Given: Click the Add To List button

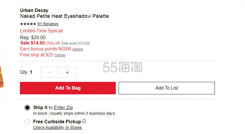Looking at the screenshot, I should pos(167,88).
